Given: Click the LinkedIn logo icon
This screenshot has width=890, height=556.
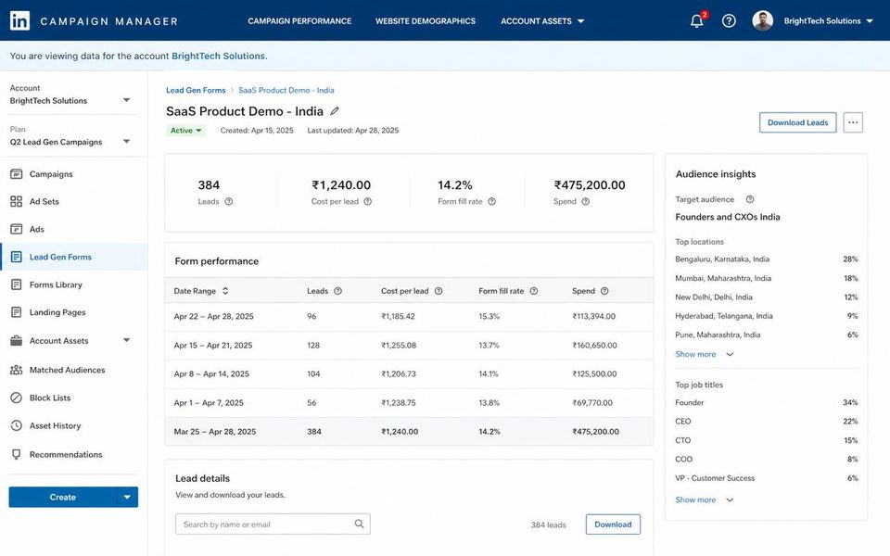Looking at the screenshot, I should pyautogui.click(x=19, y=21).
